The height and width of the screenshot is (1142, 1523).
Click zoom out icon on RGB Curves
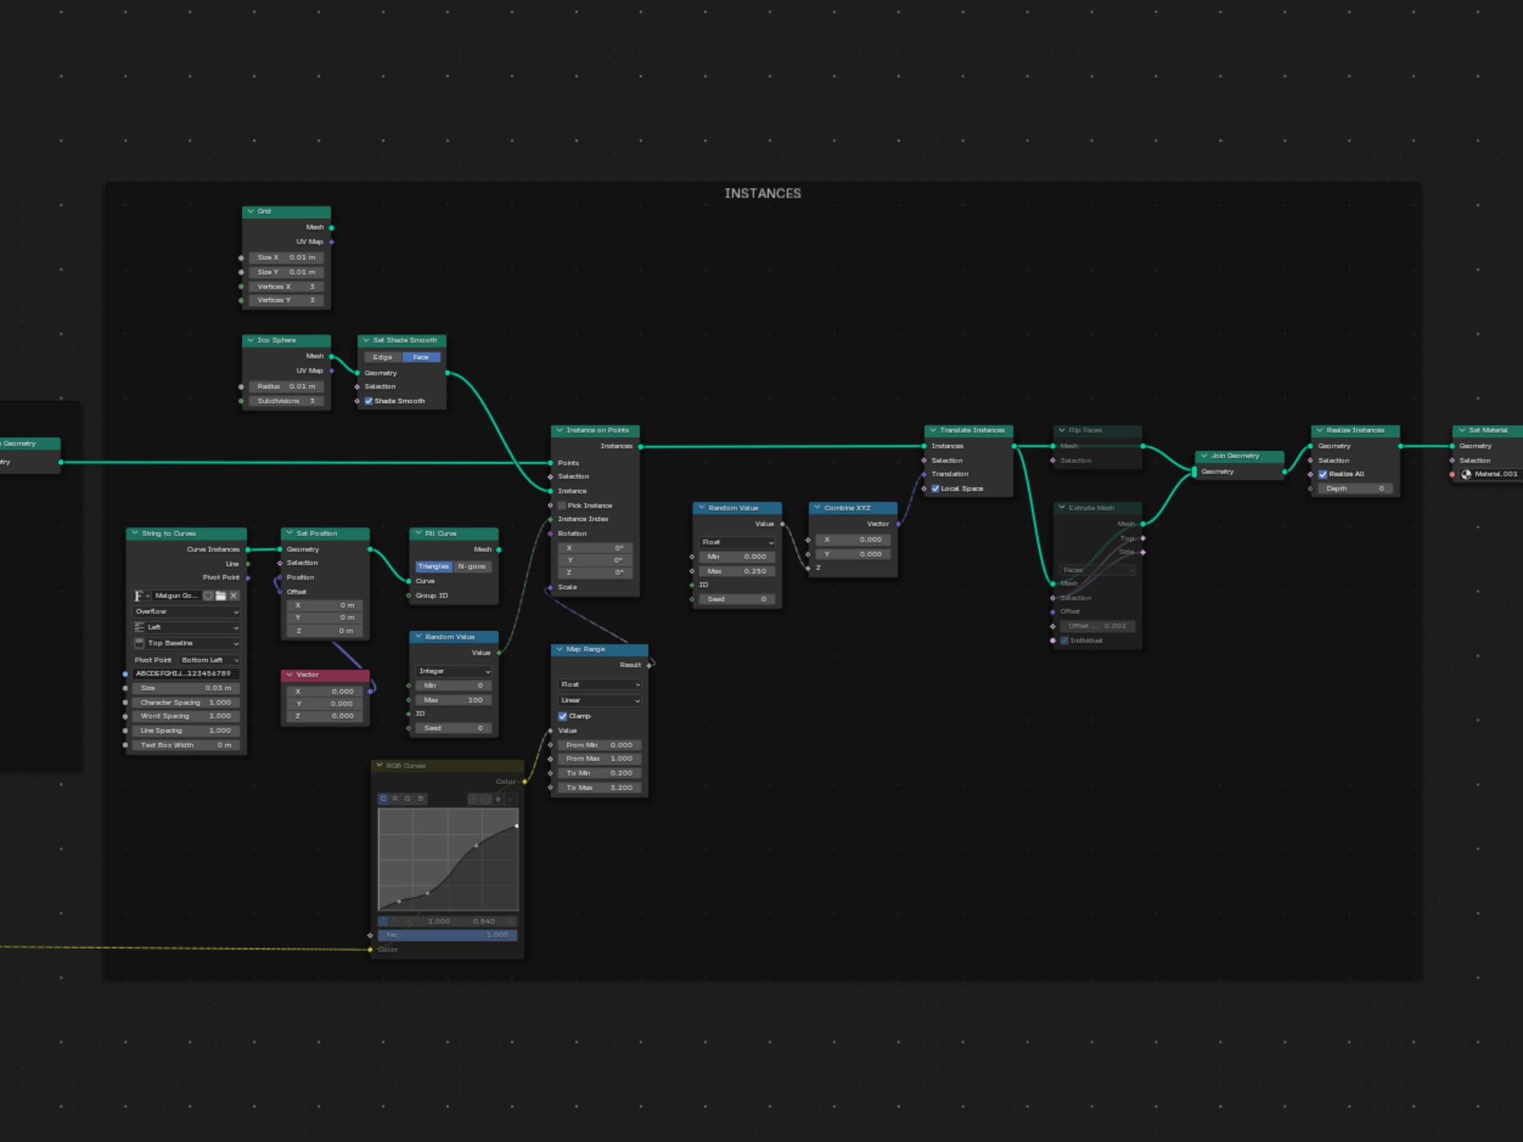[485, 799]
